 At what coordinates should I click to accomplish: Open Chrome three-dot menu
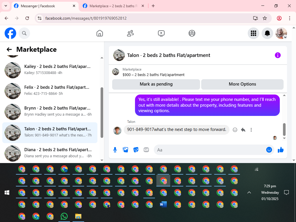tap(290, 18)
